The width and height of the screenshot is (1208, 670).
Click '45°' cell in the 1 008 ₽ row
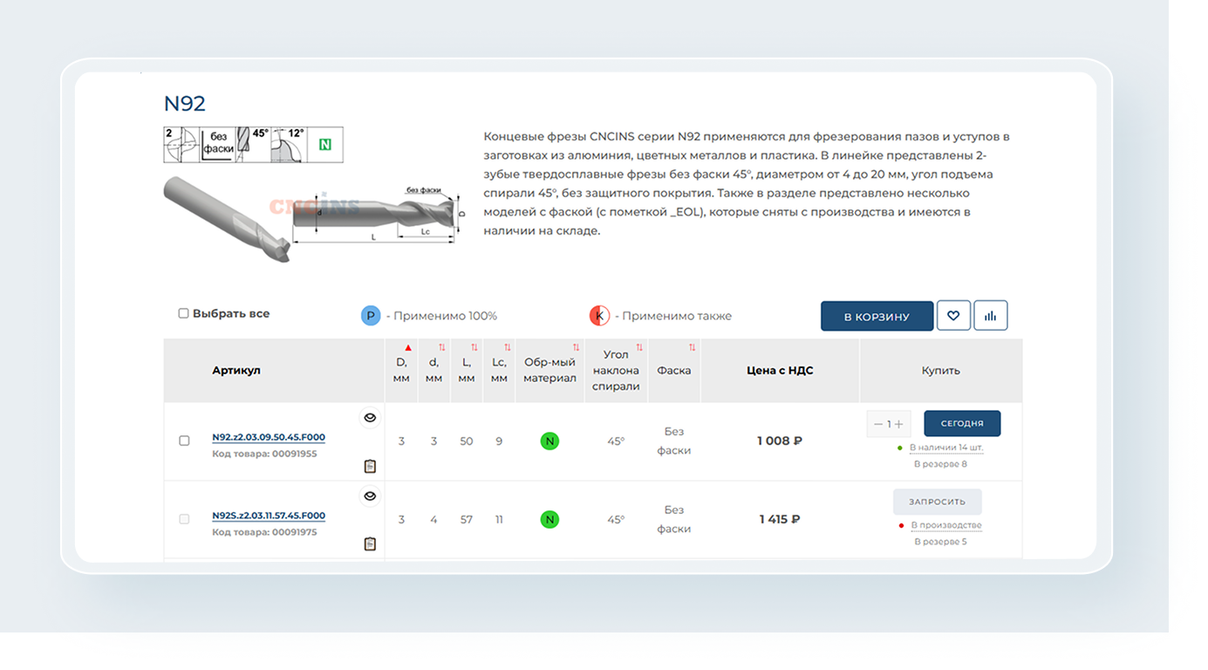point(616,441)
